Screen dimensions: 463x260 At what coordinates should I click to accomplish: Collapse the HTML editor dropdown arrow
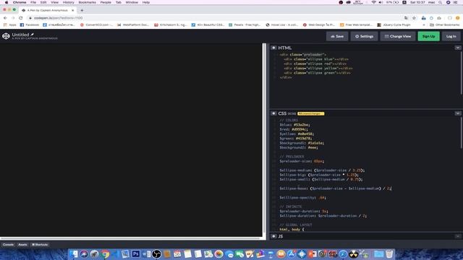tap(458, 48)
